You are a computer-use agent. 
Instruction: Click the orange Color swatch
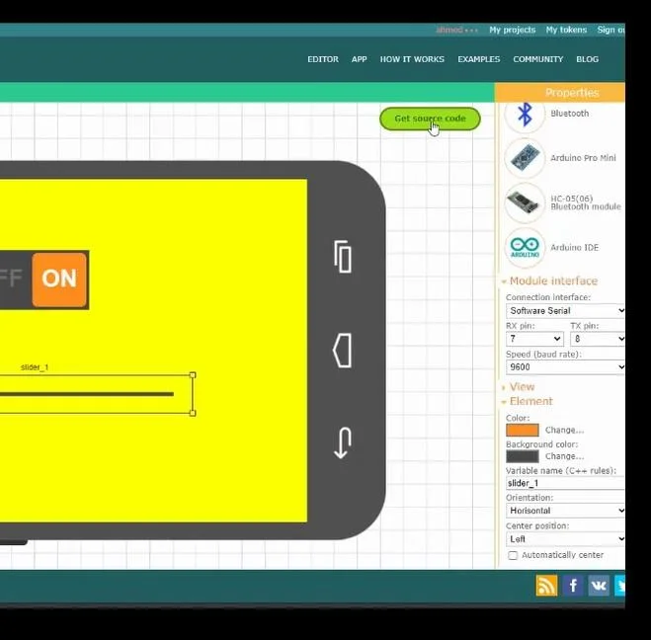point(523,431)
